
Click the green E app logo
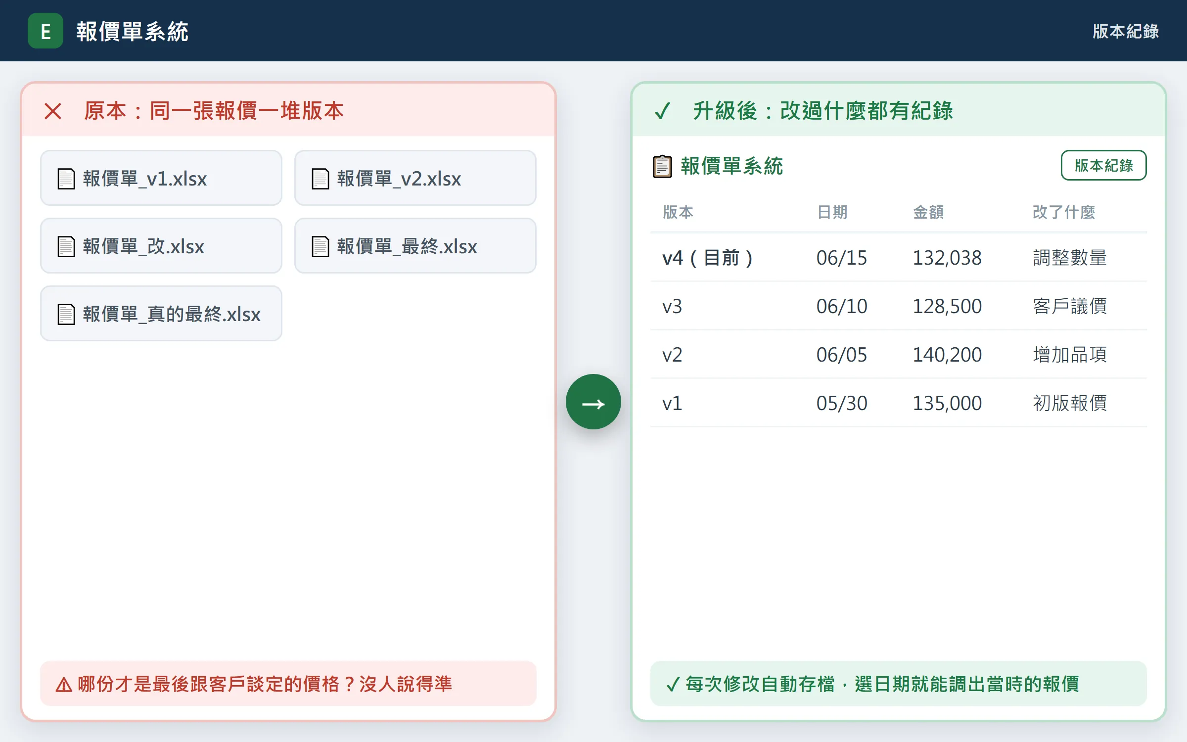click(x=46, y=31)
